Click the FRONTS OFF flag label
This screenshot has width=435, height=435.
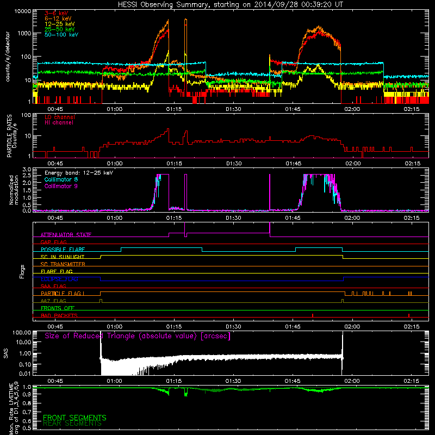[58, 308]
